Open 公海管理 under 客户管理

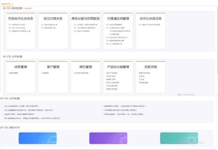[x=45, y=73]
